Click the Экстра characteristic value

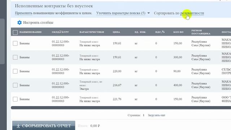(x=84, y=89)
